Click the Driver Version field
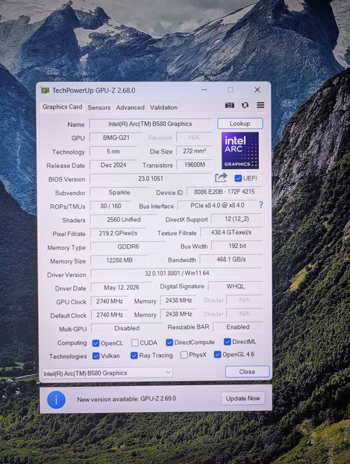This screenshot has width=350, height=464. tap(177, 273)
